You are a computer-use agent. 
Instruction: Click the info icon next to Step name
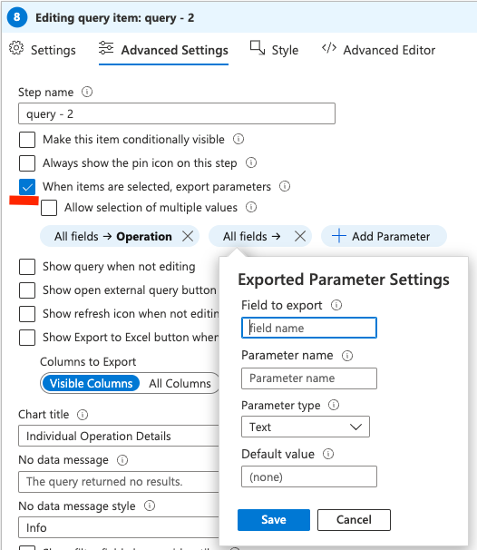(x=87, y=92)
